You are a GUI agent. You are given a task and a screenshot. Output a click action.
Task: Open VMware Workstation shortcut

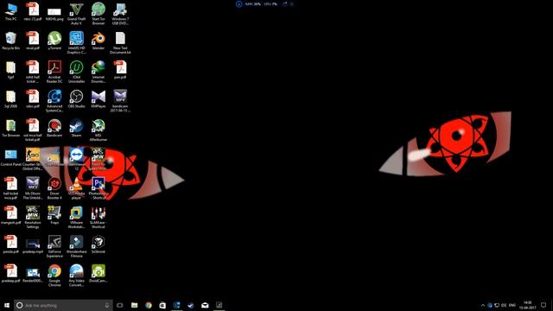[76, 218]
